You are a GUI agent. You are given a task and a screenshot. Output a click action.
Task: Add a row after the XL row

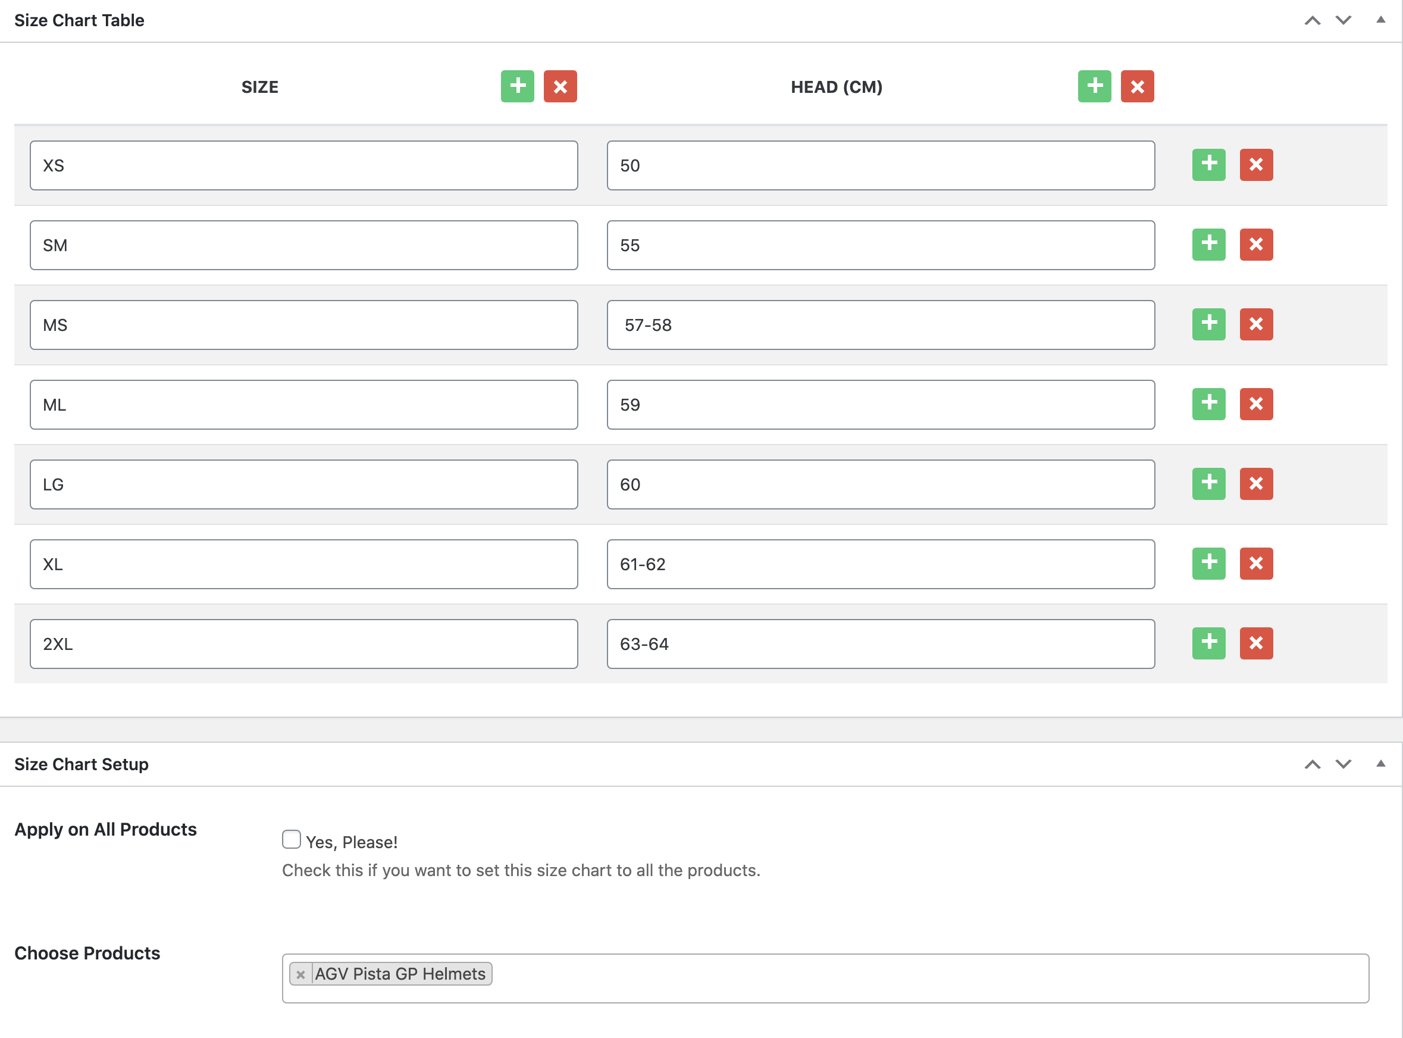pyautogui.click(x=1208, y=564)
